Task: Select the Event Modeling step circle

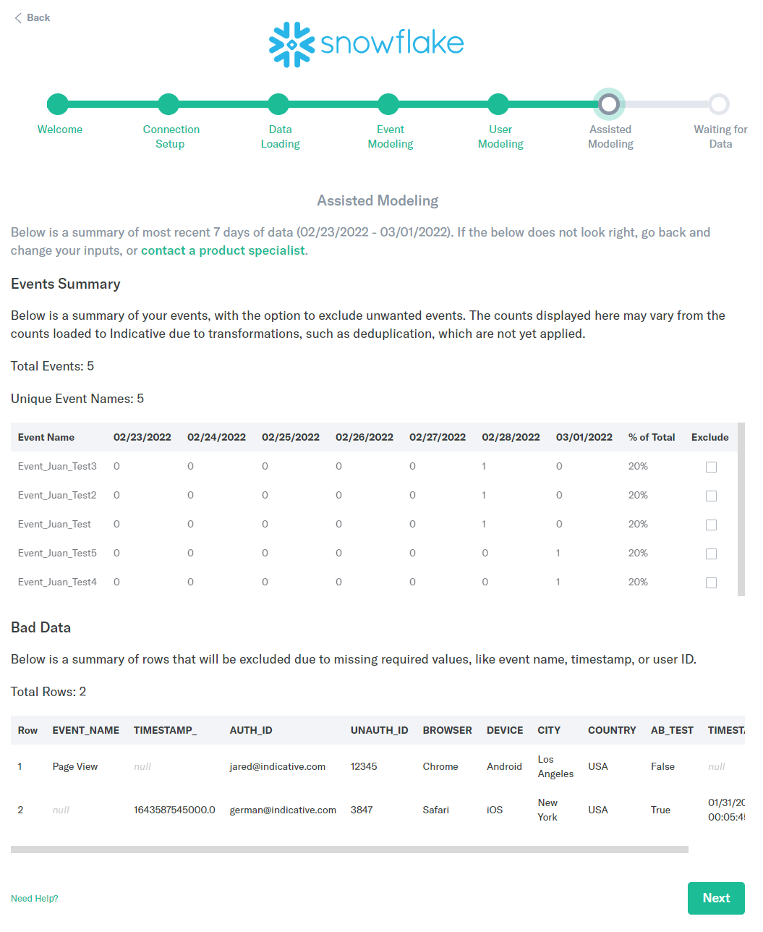Action: [388, 103]
